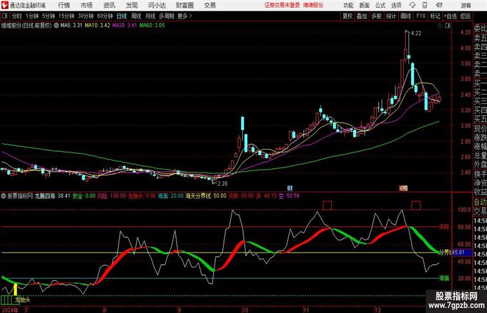Click the 财 event marker on chart
Image resolution: width=487 pixels, height=313 pixels.
(290, 188)
